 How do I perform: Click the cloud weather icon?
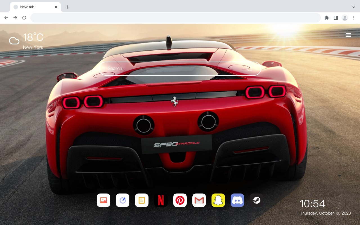tap(14, 41)
